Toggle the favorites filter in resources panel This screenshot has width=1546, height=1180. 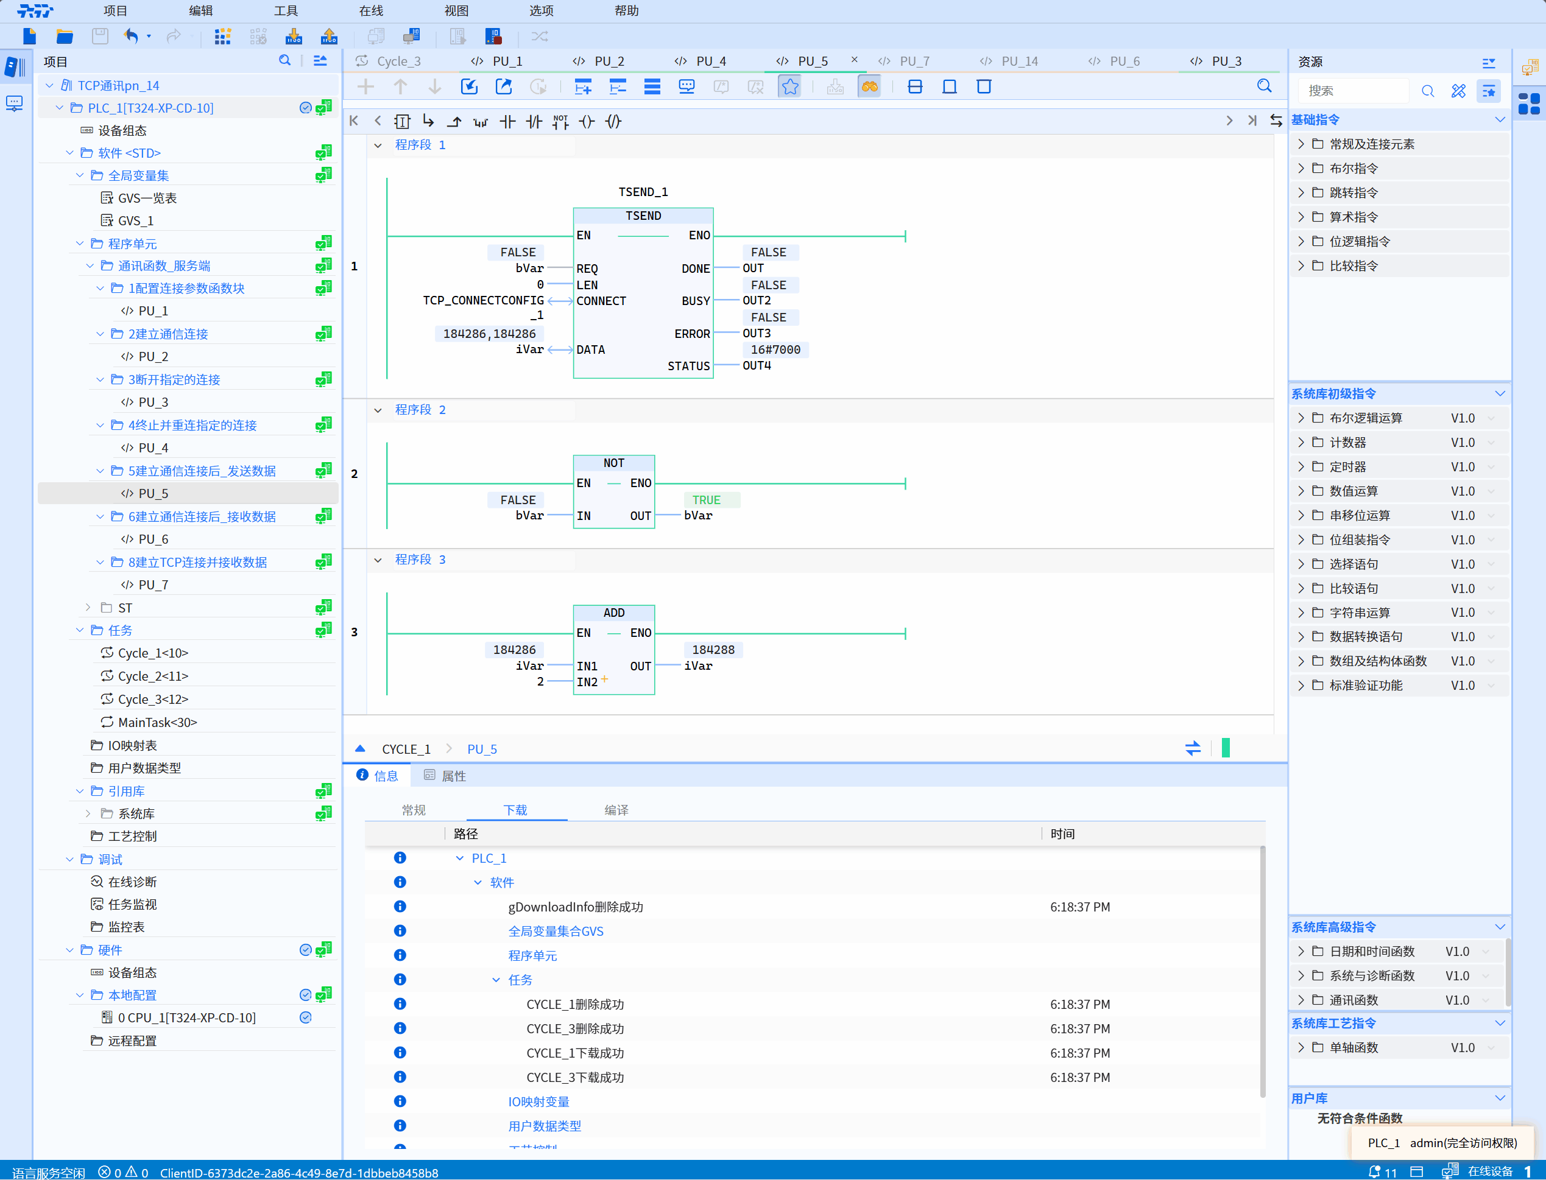[1488, 91]
